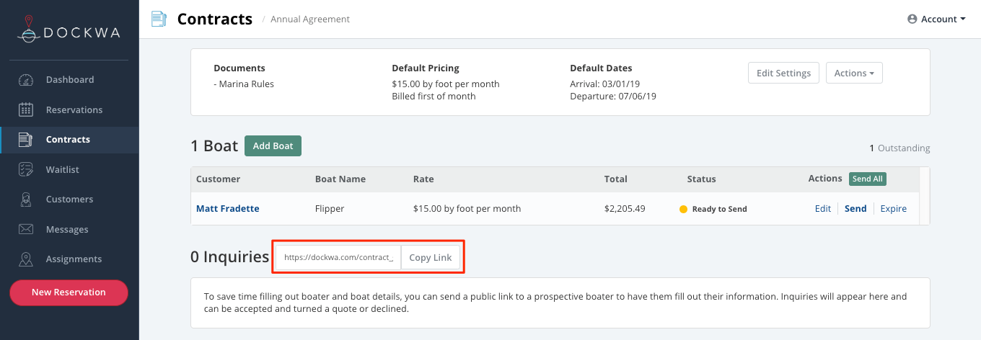
Task: Open Assignments via the map pin icon
Action: click(x=26, y=259)
